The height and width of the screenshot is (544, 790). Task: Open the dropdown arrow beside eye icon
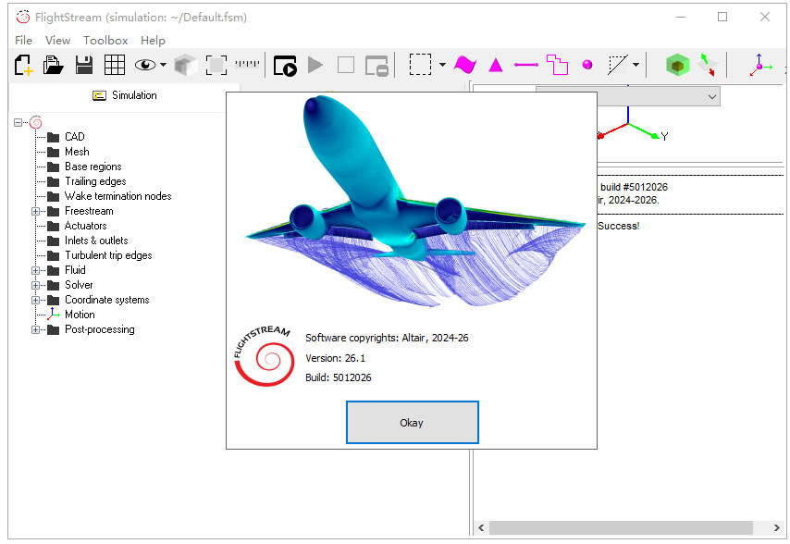163,65
